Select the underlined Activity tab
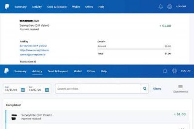 (37, 71)
